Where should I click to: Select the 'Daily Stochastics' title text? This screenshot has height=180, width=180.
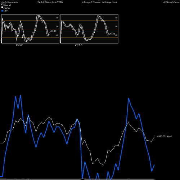[10, 2]
